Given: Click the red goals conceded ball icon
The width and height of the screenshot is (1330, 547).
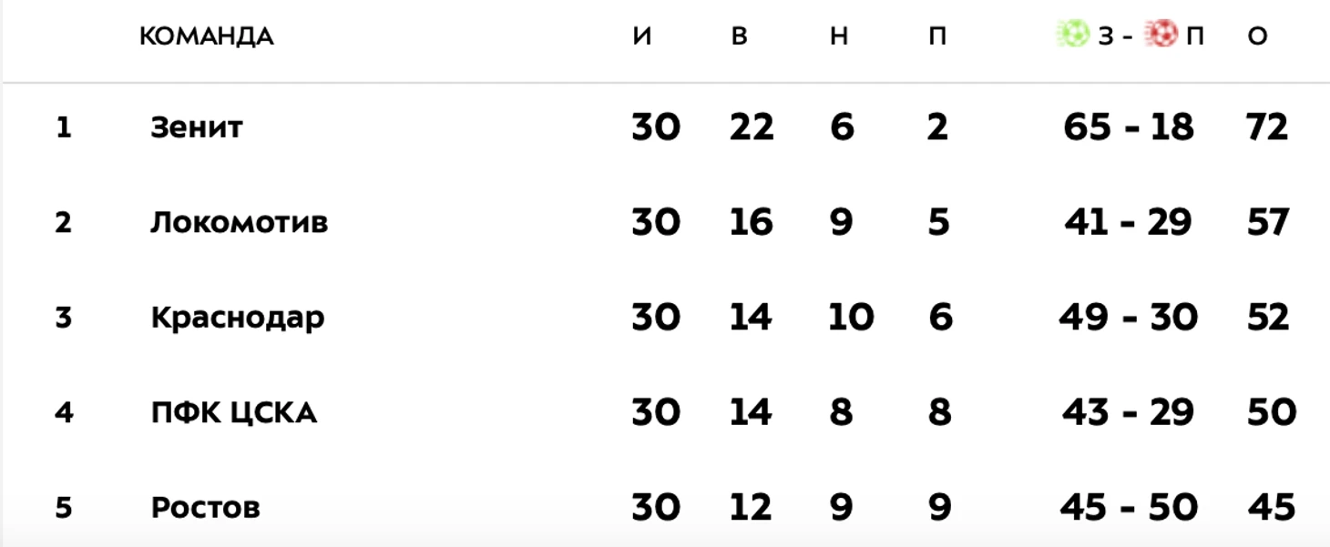Looking at the screenshot, I should tap(1161, 35).
